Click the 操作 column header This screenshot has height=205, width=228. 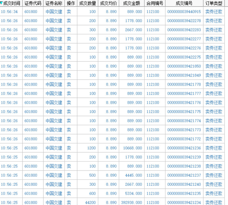point(71,3)
